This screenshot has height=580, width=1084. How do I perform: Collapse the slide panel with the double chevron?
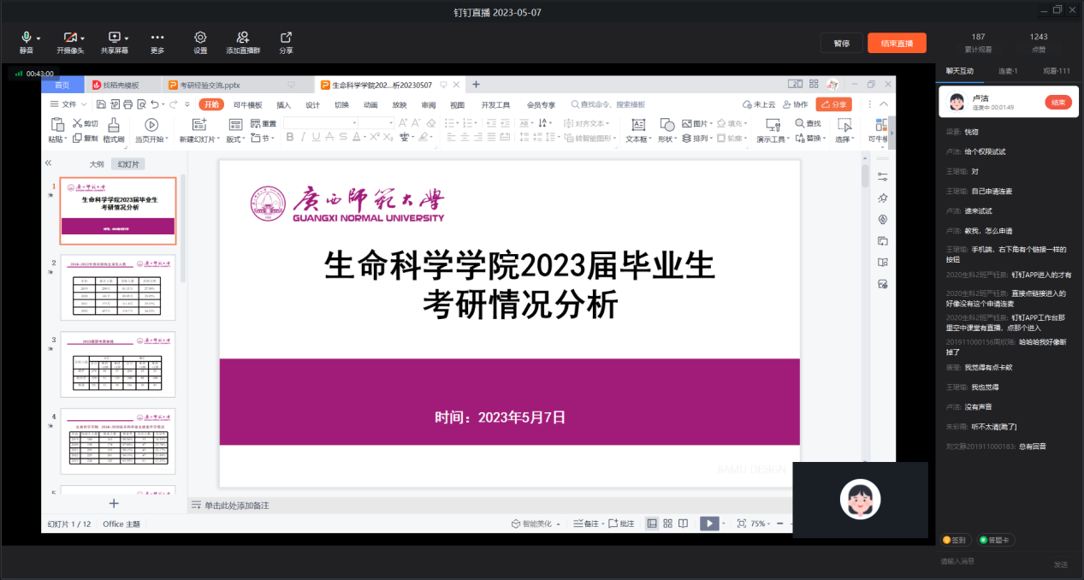pos(49,163)
